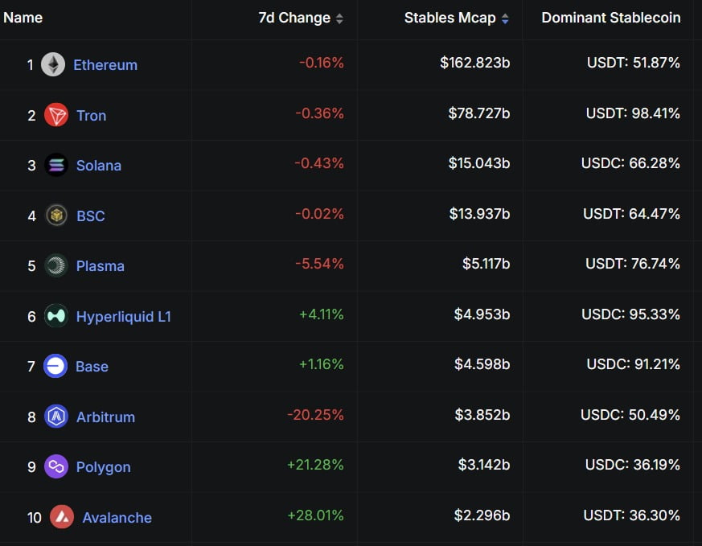Open the Arbitrum chain link

[x=105, y=417]
